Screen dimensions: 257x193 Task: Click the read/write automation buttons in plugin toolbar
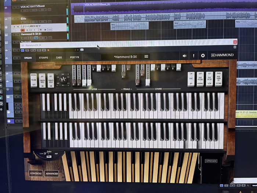(33, 50)
